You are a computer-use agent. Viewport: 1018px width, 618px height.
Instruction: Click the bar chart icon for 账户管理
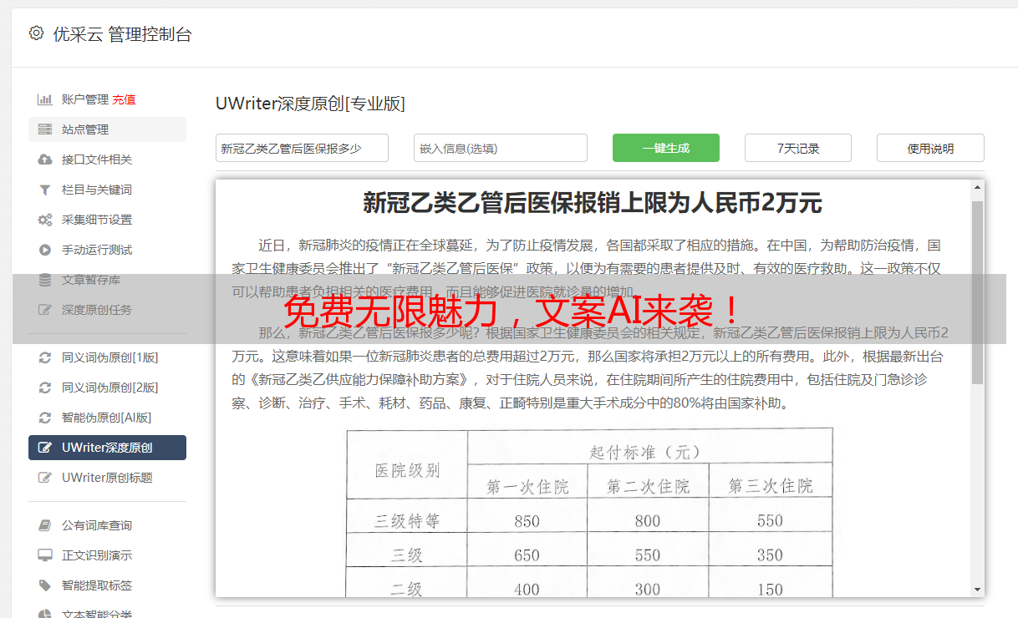pyautogui.click(x=45, y=99)
